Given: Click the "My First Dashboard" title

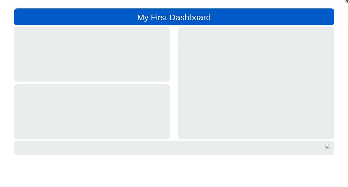Looking at the screenshot, I should coord(174,17).
